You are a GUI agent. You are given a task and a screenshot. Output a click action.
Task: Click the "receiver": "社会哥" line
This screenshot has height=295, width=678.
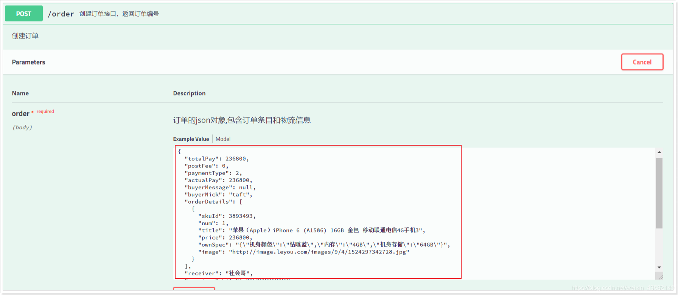point(218,273)
